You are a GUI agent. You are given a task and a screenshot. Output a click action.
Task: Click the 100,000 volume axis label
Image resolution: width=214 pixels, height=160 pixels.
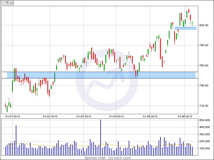pyautogui.click(x=204, y=148)
